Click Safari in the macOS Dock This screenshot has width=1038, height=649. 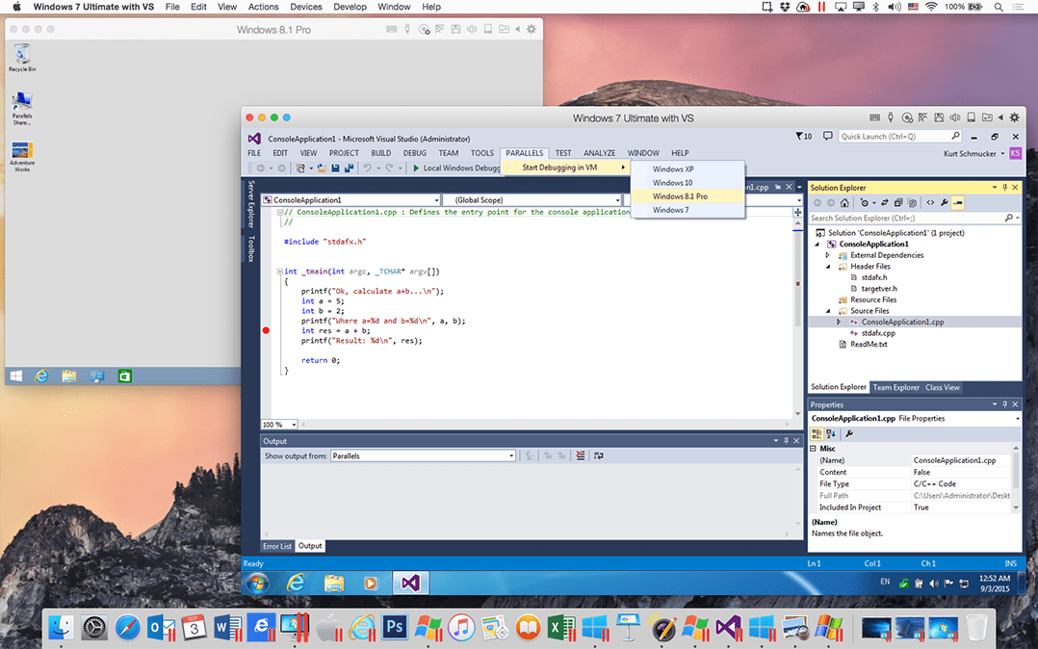[x=127, y=626]
